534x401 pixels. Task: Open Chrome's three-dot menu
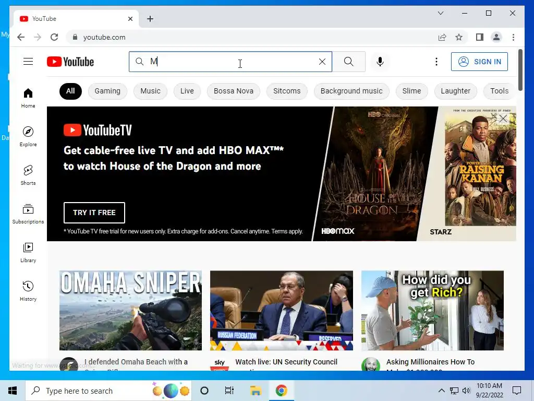pyautogui.click(x=513, y=37)
